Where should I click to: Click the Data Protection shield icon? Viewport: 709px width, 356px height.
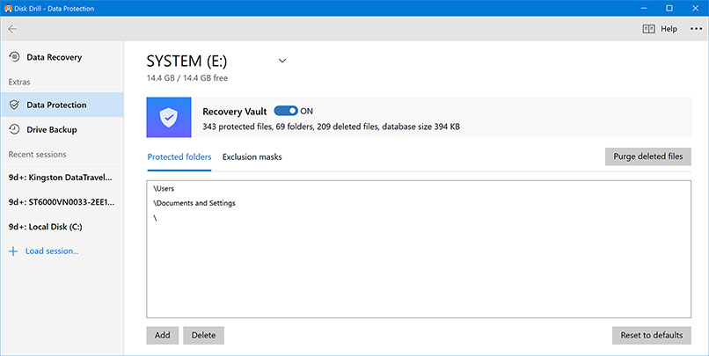tap(14, 105)
